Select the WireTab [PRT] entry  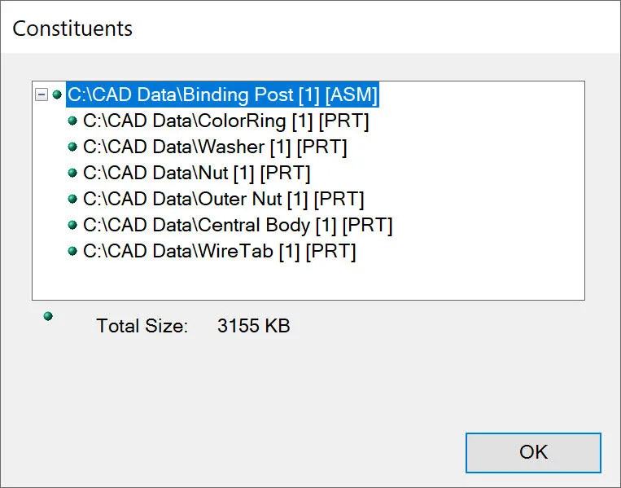[x=220, y=252]
